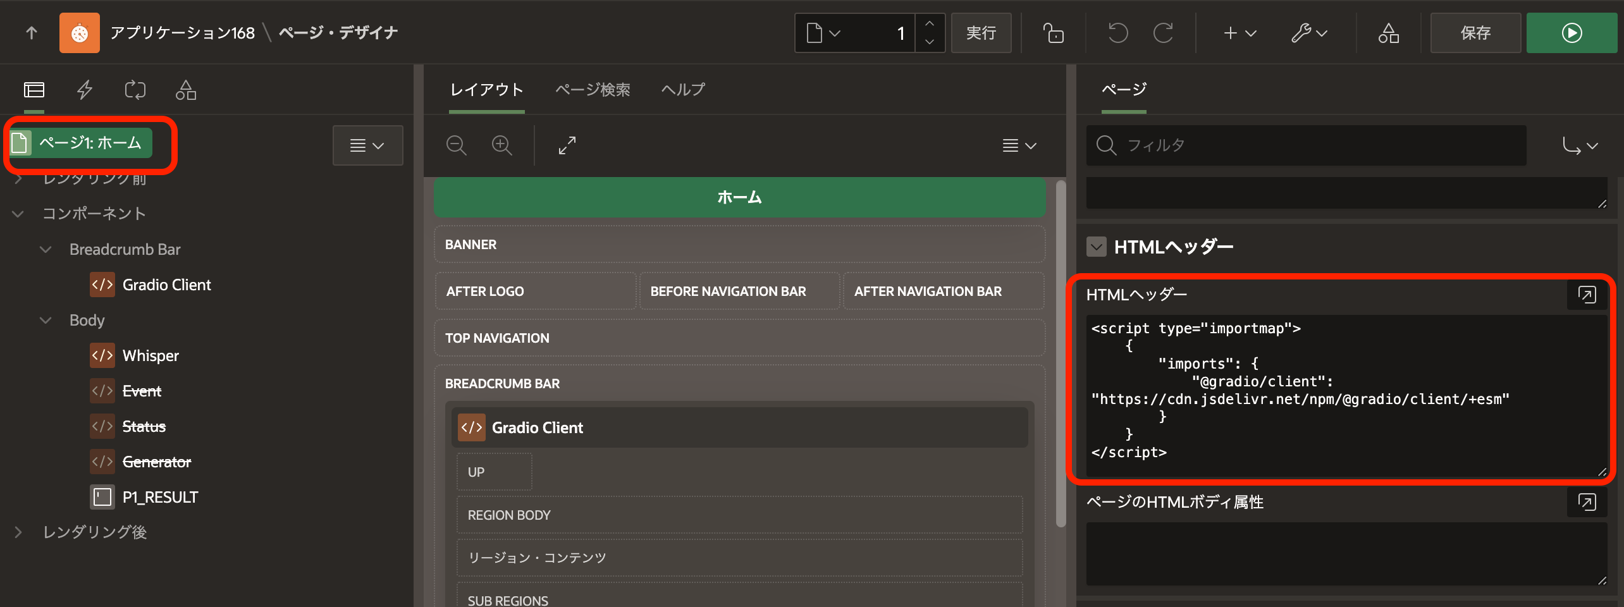Open the utilities wrench menu
Screen dimensions: 1624x607
click(1309, 33)
